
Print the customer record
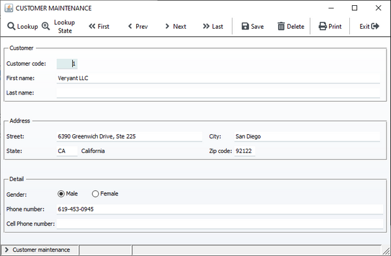(x=330, y=26)
